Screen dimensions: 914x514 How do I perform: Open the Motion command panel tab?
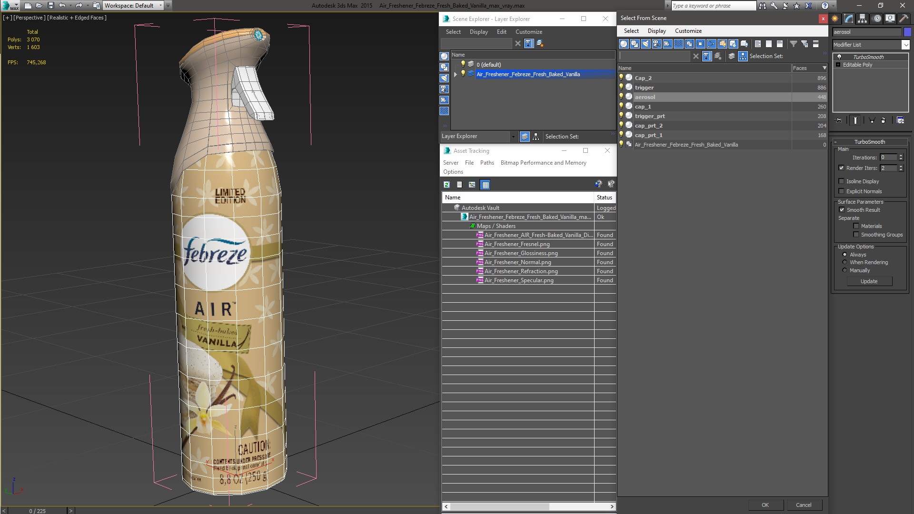pyautogui.click(x=876, y=19)
